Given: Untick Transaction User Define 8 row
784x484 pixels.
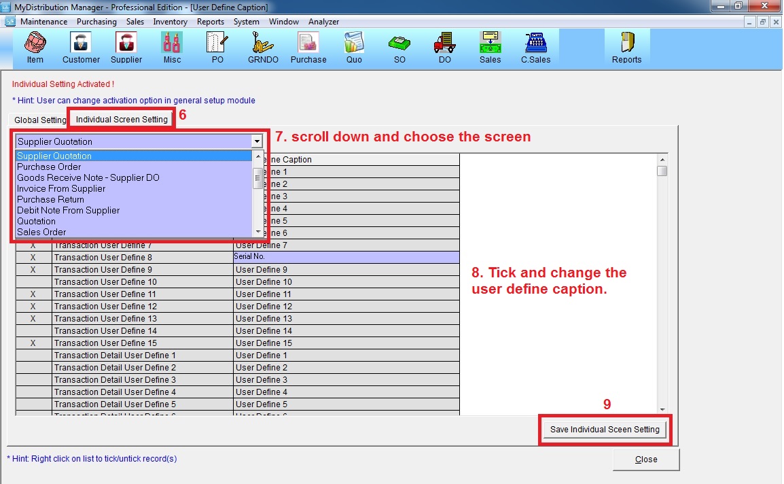Looking at the screenshot, I should coord(33,258).
